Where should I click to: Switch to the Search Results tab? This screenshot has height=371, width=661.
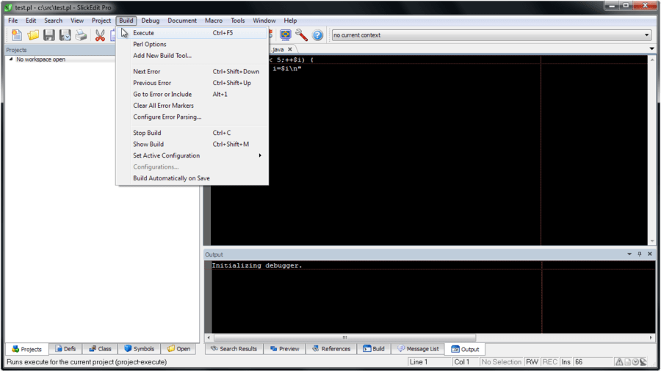234,349
